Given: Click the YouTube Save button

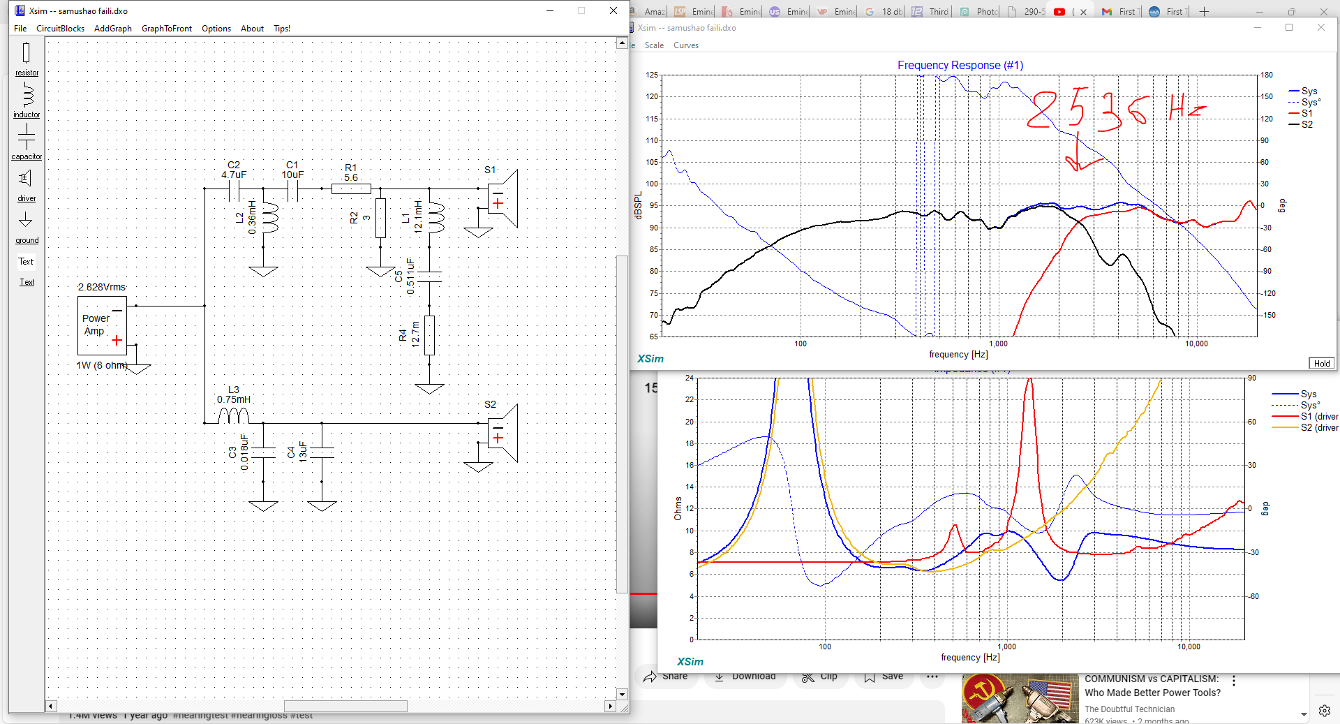Looking at the screenshot, I should coord(884,677).
